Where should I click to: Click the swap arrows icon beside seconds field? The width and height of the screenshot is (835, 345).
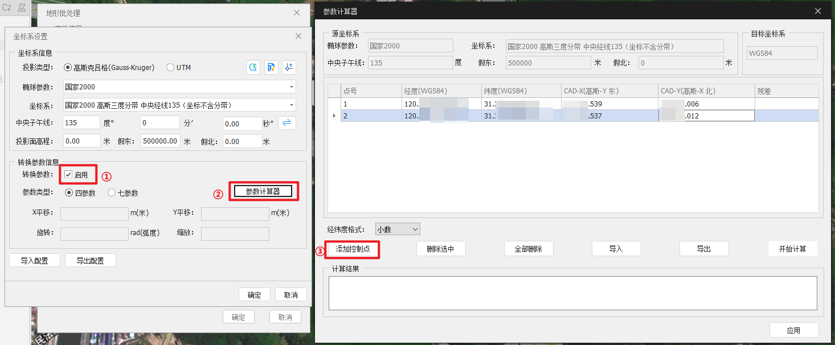click(x=287, y=123)
